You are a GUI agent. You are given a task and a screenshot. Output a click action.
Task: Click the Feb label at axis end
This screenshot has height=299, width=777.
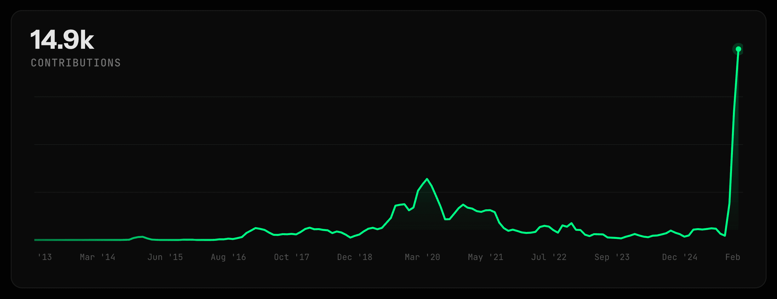733,257
